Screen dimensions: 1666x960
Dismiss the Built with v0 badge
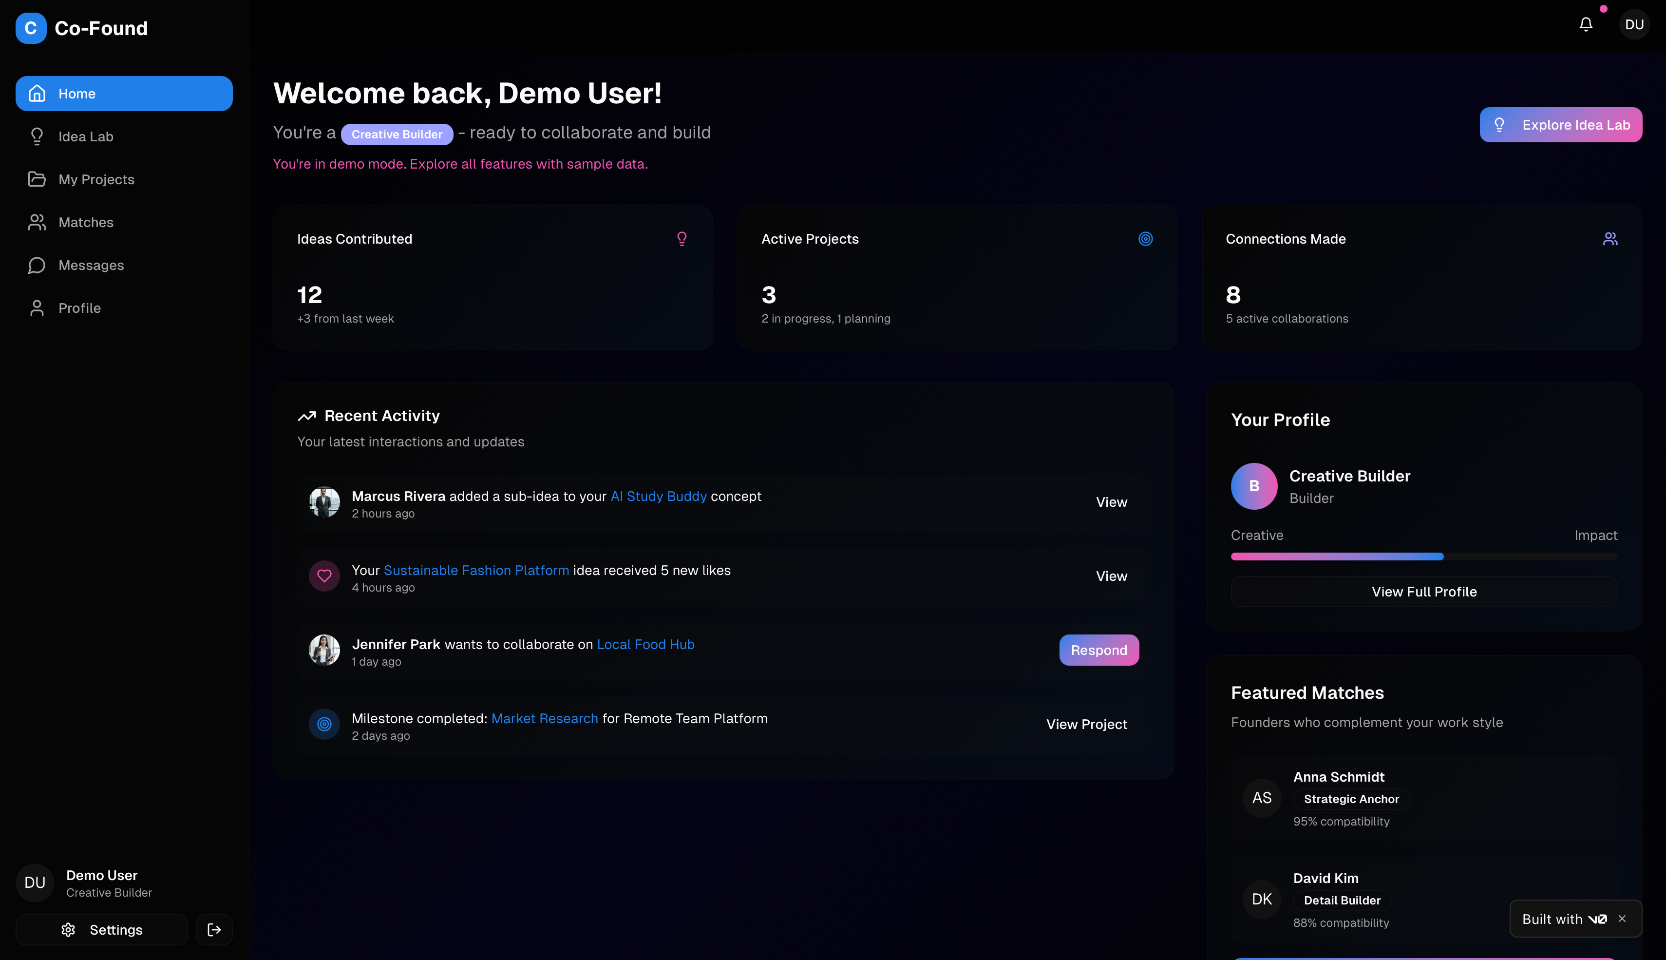(x=1622, y=919)
